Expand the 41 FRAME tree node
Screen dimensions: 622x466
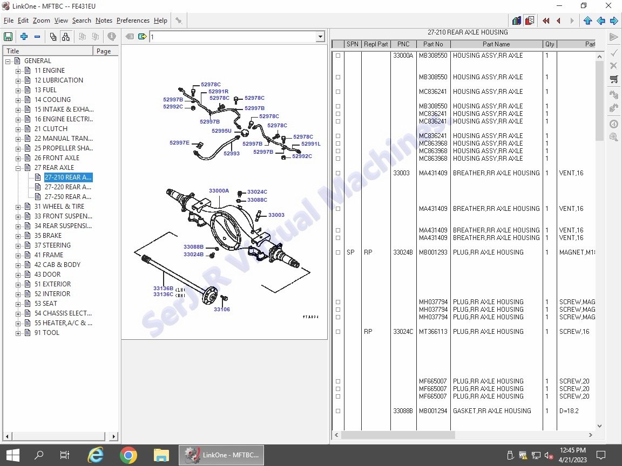[x=18, y=256]
